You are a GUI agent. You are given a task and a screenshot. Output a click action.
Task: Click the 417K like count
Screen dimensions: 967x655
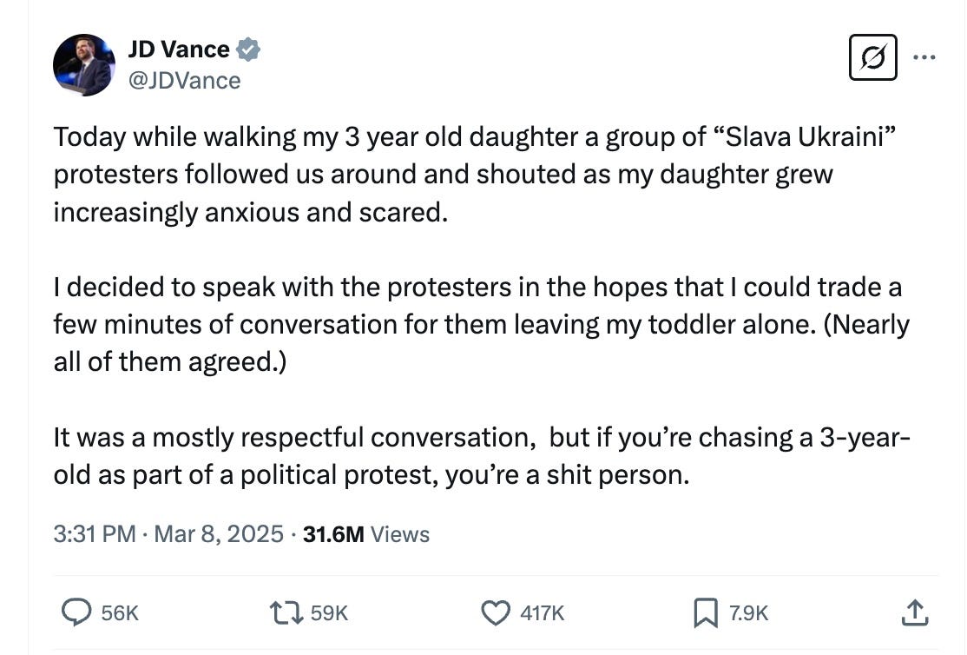pos(542,612)
